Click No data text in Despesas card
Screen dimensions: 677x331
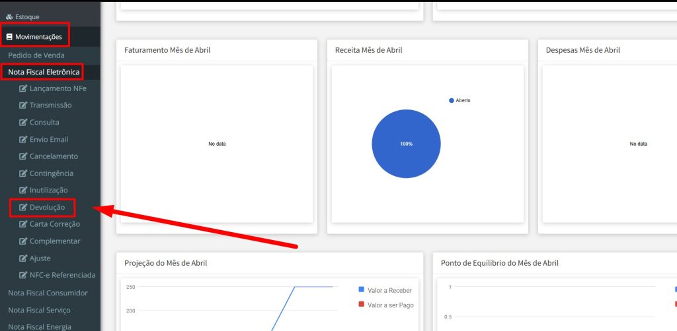click(x=638, y=144)
